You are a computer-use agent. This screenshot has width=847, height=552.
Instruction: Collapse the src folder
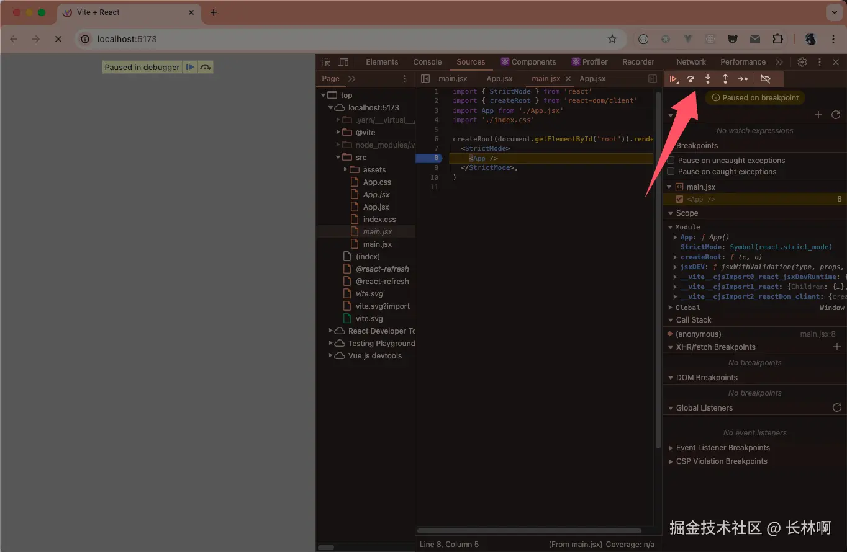tap(338, 158)
